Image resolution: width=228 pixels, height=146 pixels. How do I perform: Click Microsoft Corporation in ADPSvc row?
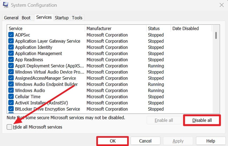[x=107, y=35]
